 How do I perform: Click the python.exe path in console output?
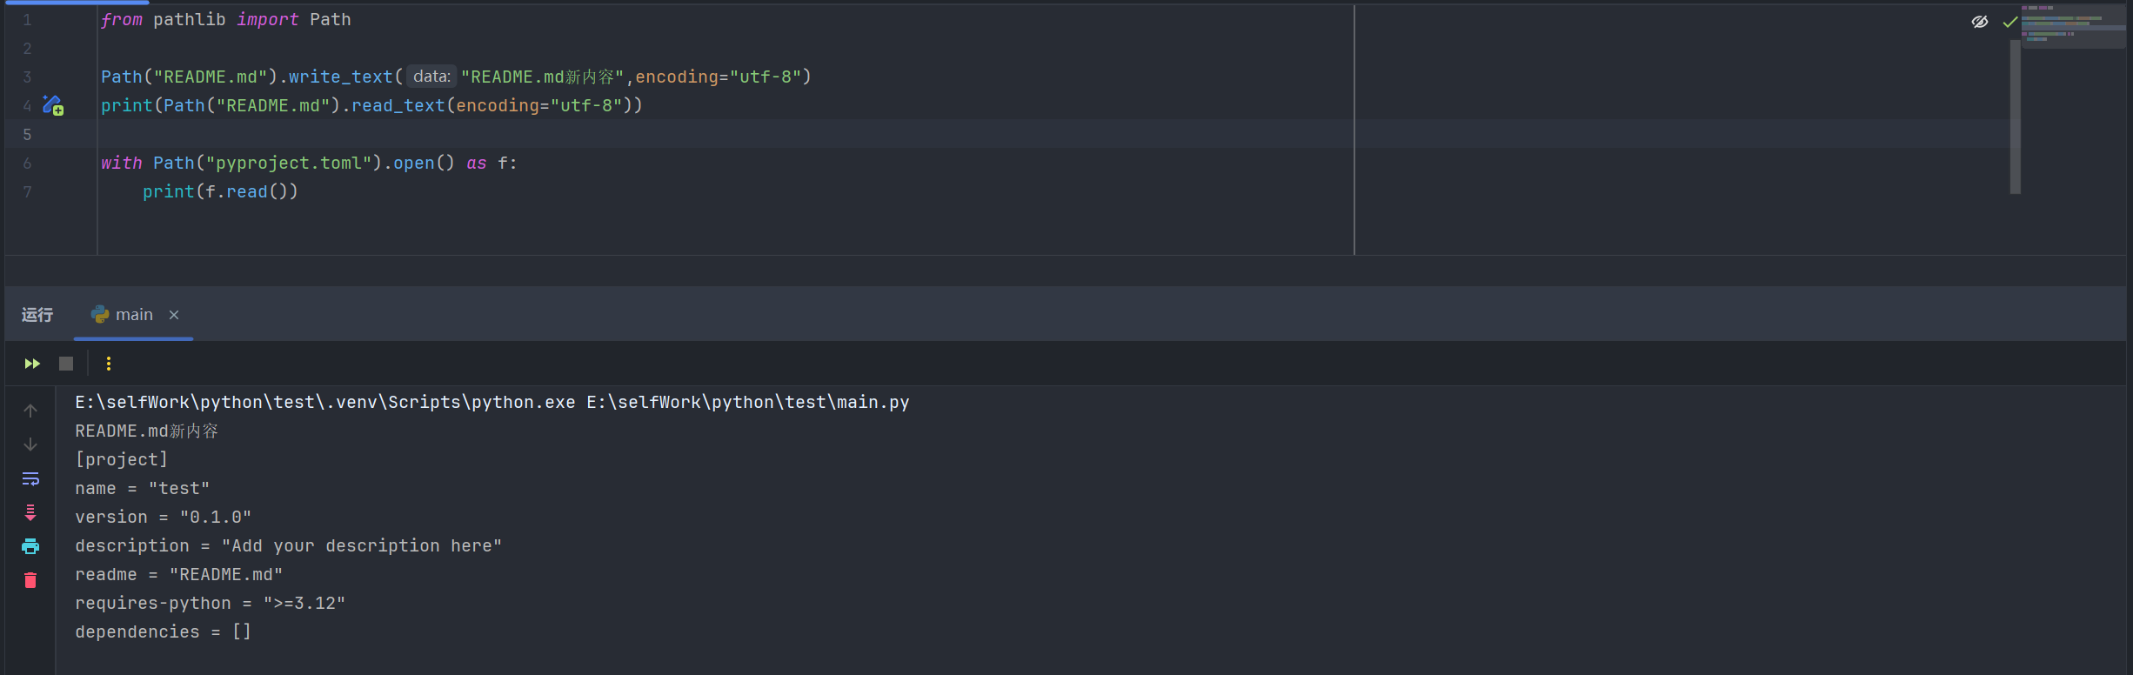[325, 402]
